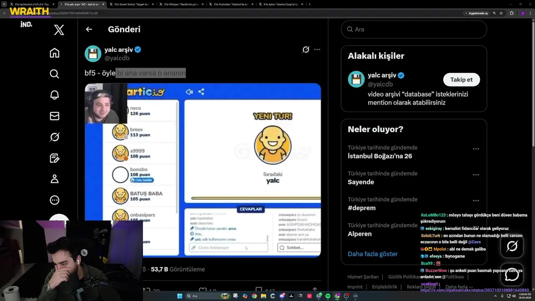
Task: Open options for #deprem trend
Action: [476, 201]
